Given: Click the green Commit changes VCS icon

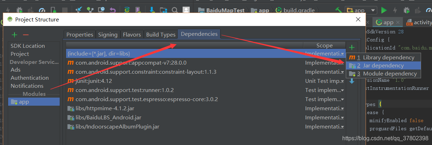Looking at the screenshot, I should pos(90,10).
